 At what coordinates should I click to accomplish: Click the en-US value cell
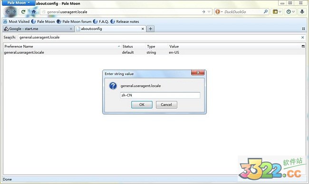tap(174, 53)
